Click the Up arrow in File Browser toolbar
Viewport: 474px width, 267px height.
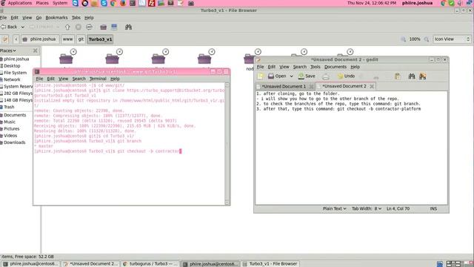tap(67, 27)
